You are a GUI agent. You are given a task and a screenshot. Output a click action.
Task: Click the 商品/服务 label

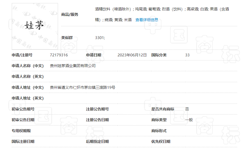[x=70, y=15]
